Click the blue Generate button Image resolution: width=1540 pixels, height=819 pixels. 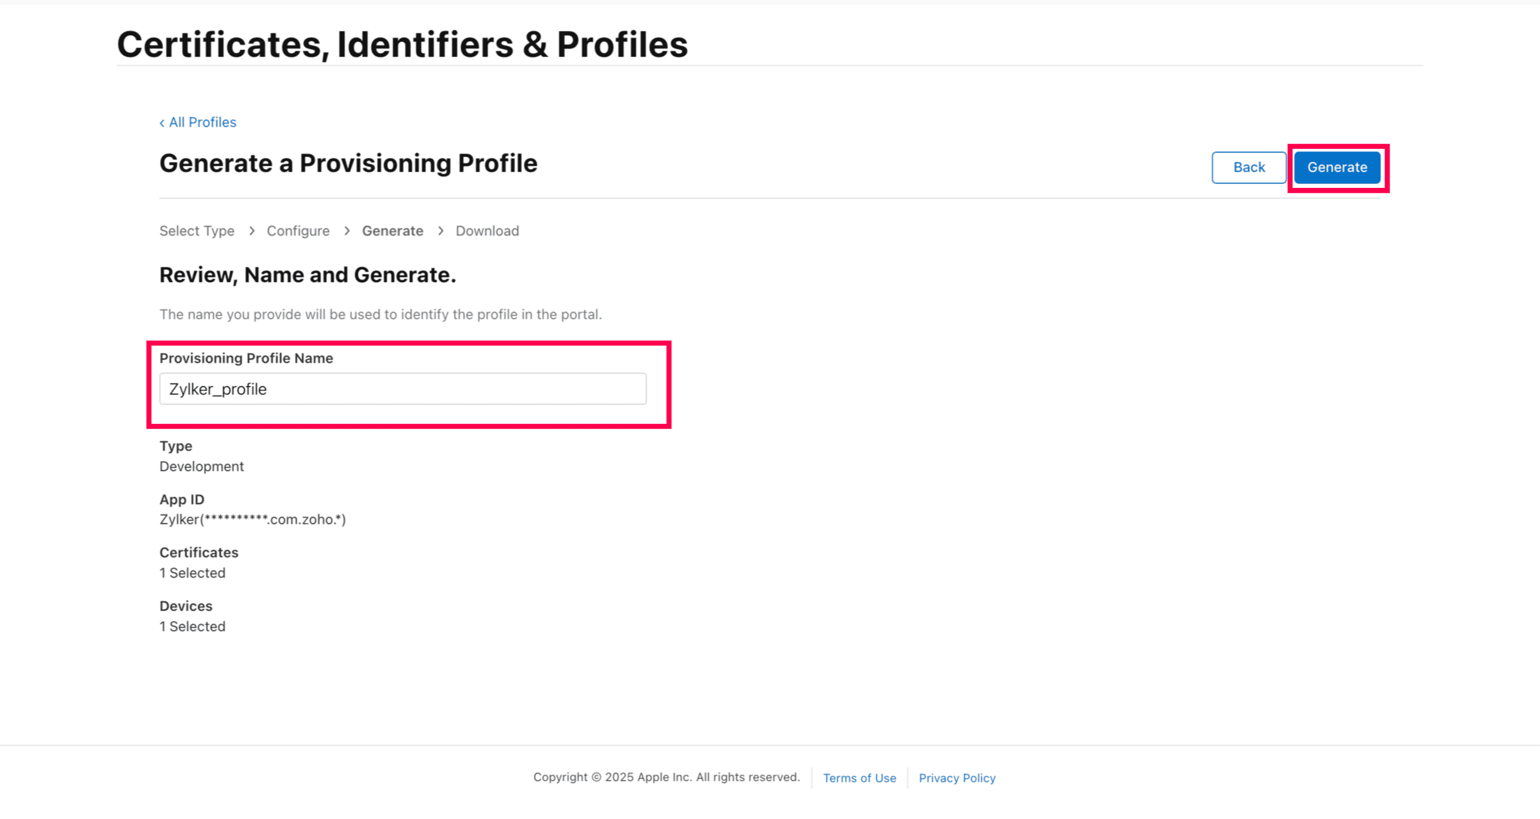pos(1337,167)
